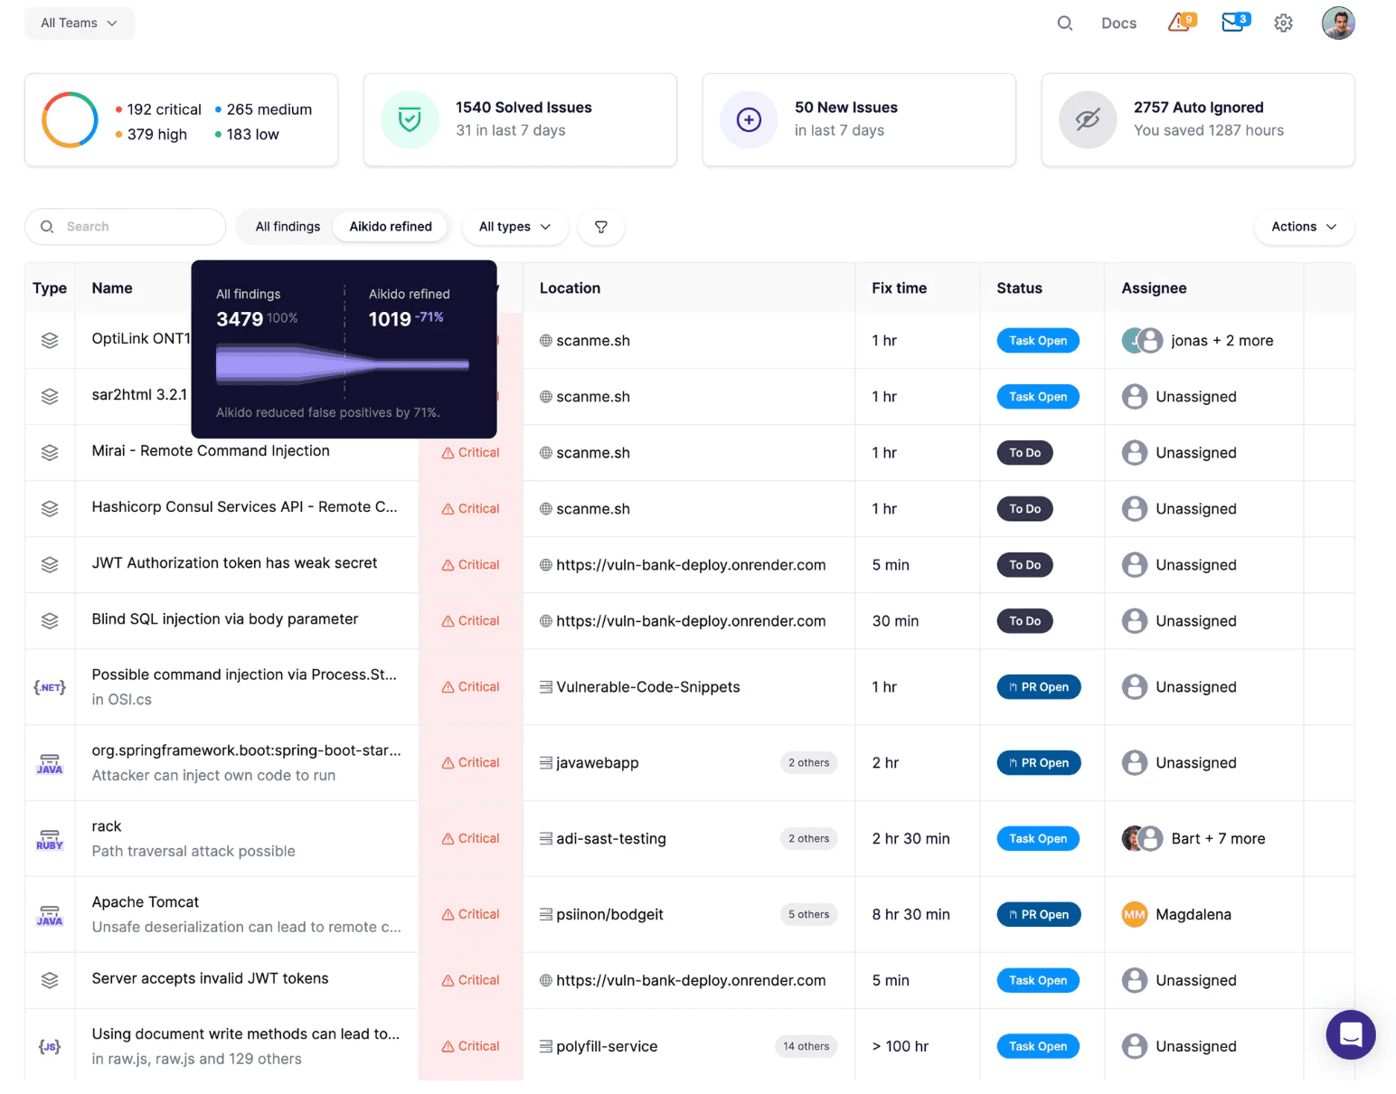Click the PR Open badge for Apache Tomcat
Viewport: 1396px width, 1094px height.
tap(1038, 914)
